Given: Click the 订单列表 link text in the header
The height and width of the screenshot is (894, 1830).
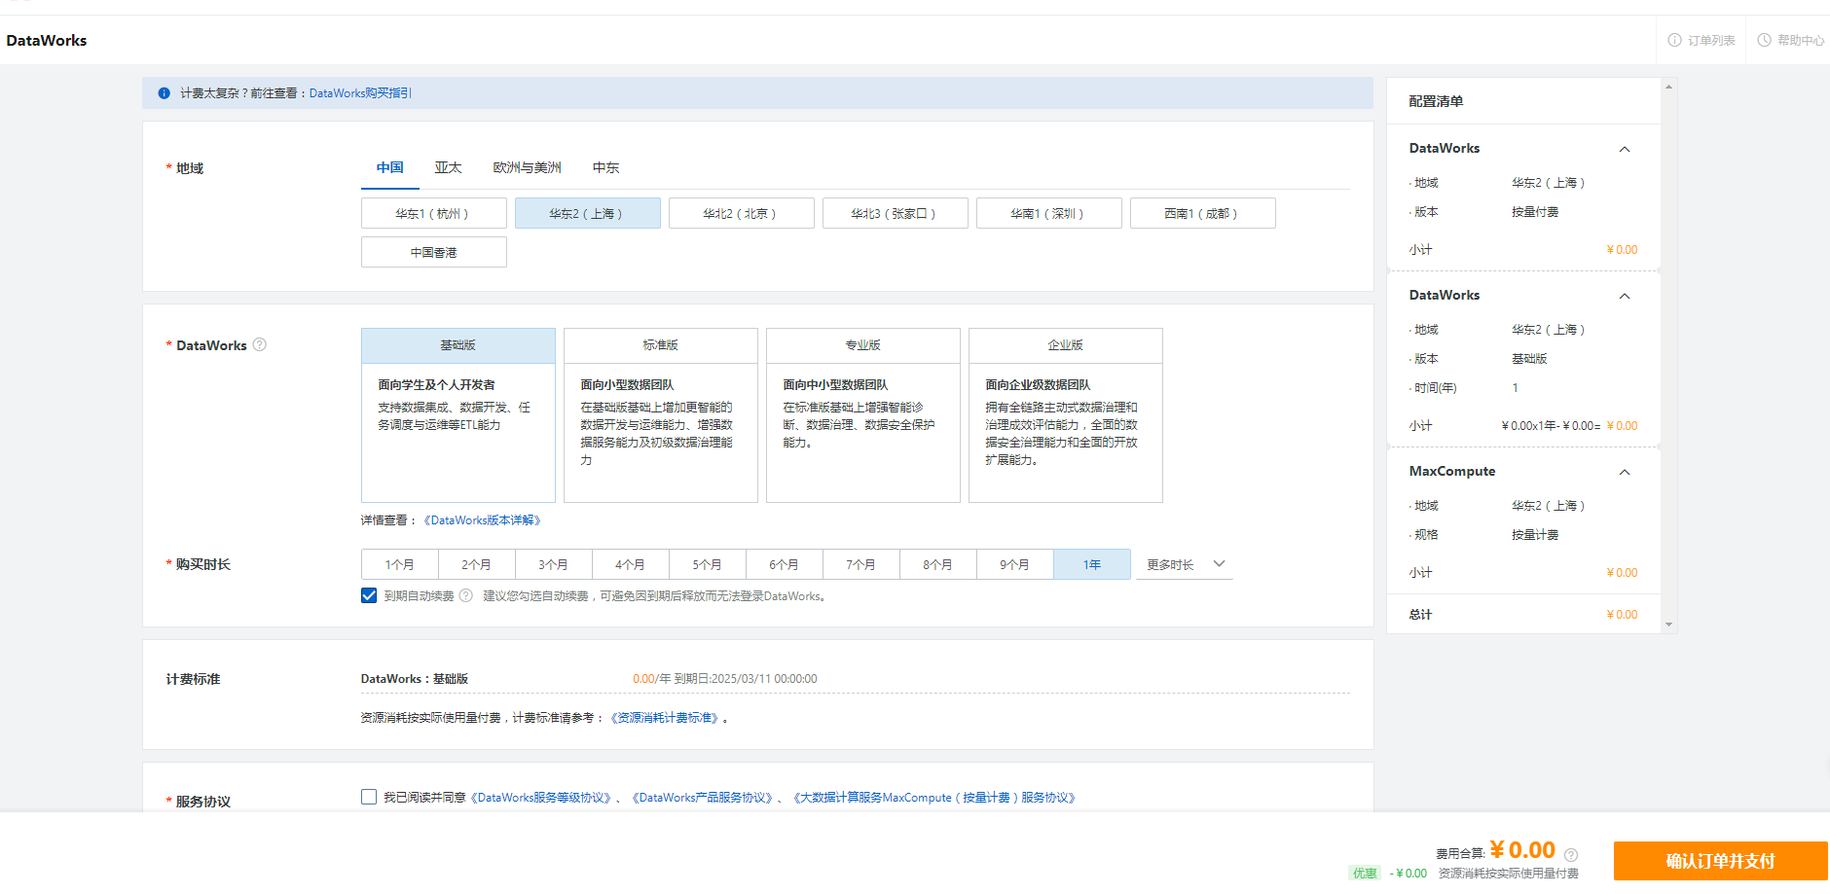Looking at the screenshot, I should click(1711, 41).
